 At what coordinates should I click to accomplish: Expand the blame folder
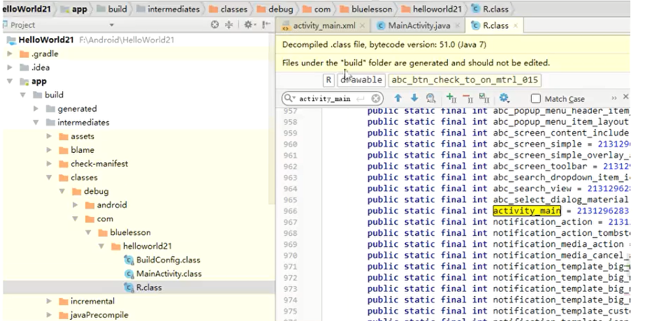coord(49,150)
